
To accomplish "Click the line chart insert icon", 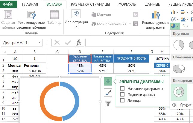I will [x=173, y=19].
